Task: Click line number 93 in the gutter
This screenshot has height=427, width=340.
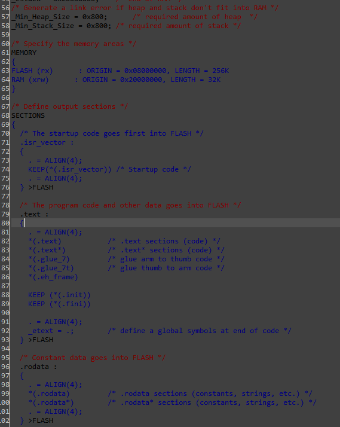Action: pos(5,340)
